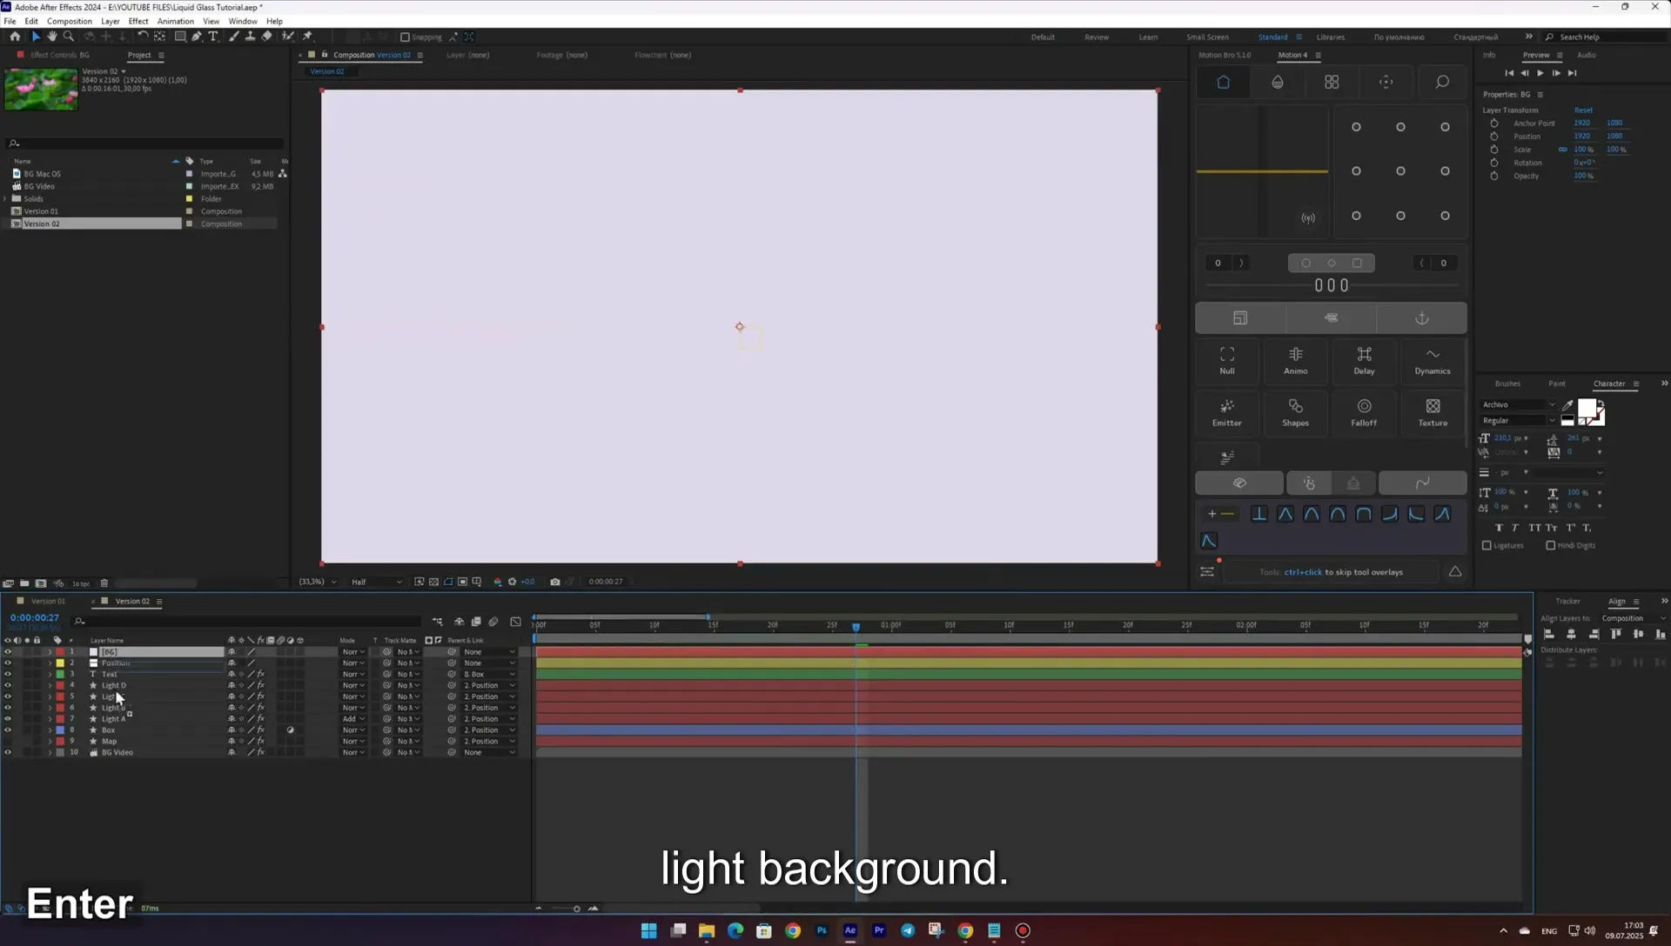Open the Texture tool
The width and height of the screenshot is (1671, 946).
(x=1433, y=412)
